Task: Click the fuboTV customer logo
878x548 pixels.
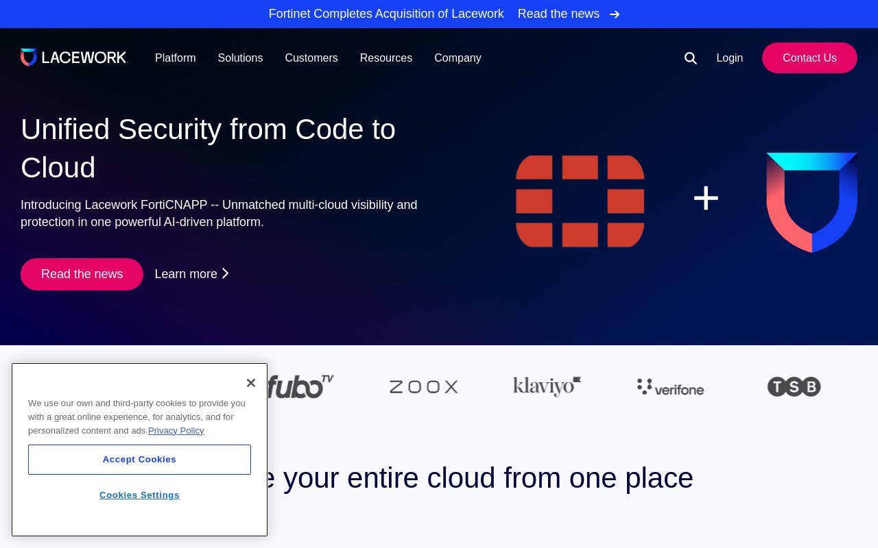Action: click(x=300, y=386)
